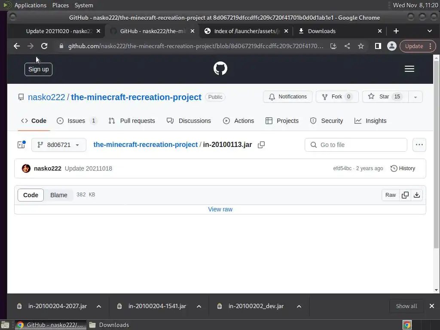Bookmark this page with the star icon
The height and width of the screenshot is (330, 440).
[x=361, y=46]
